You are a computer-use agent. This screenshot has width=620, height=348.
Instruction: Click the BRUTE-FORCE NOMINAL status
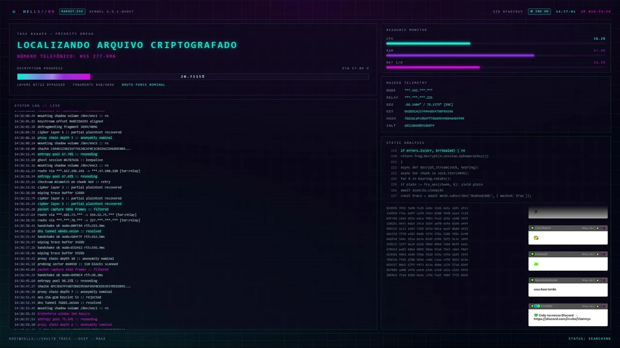coord(143,85)
